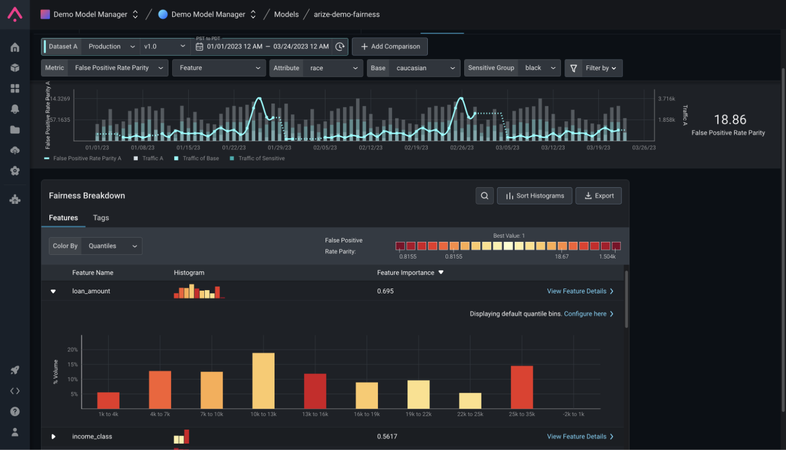Collapse the loan_amount row
Screen dimensions: 786x450
[x=53, y=291]
